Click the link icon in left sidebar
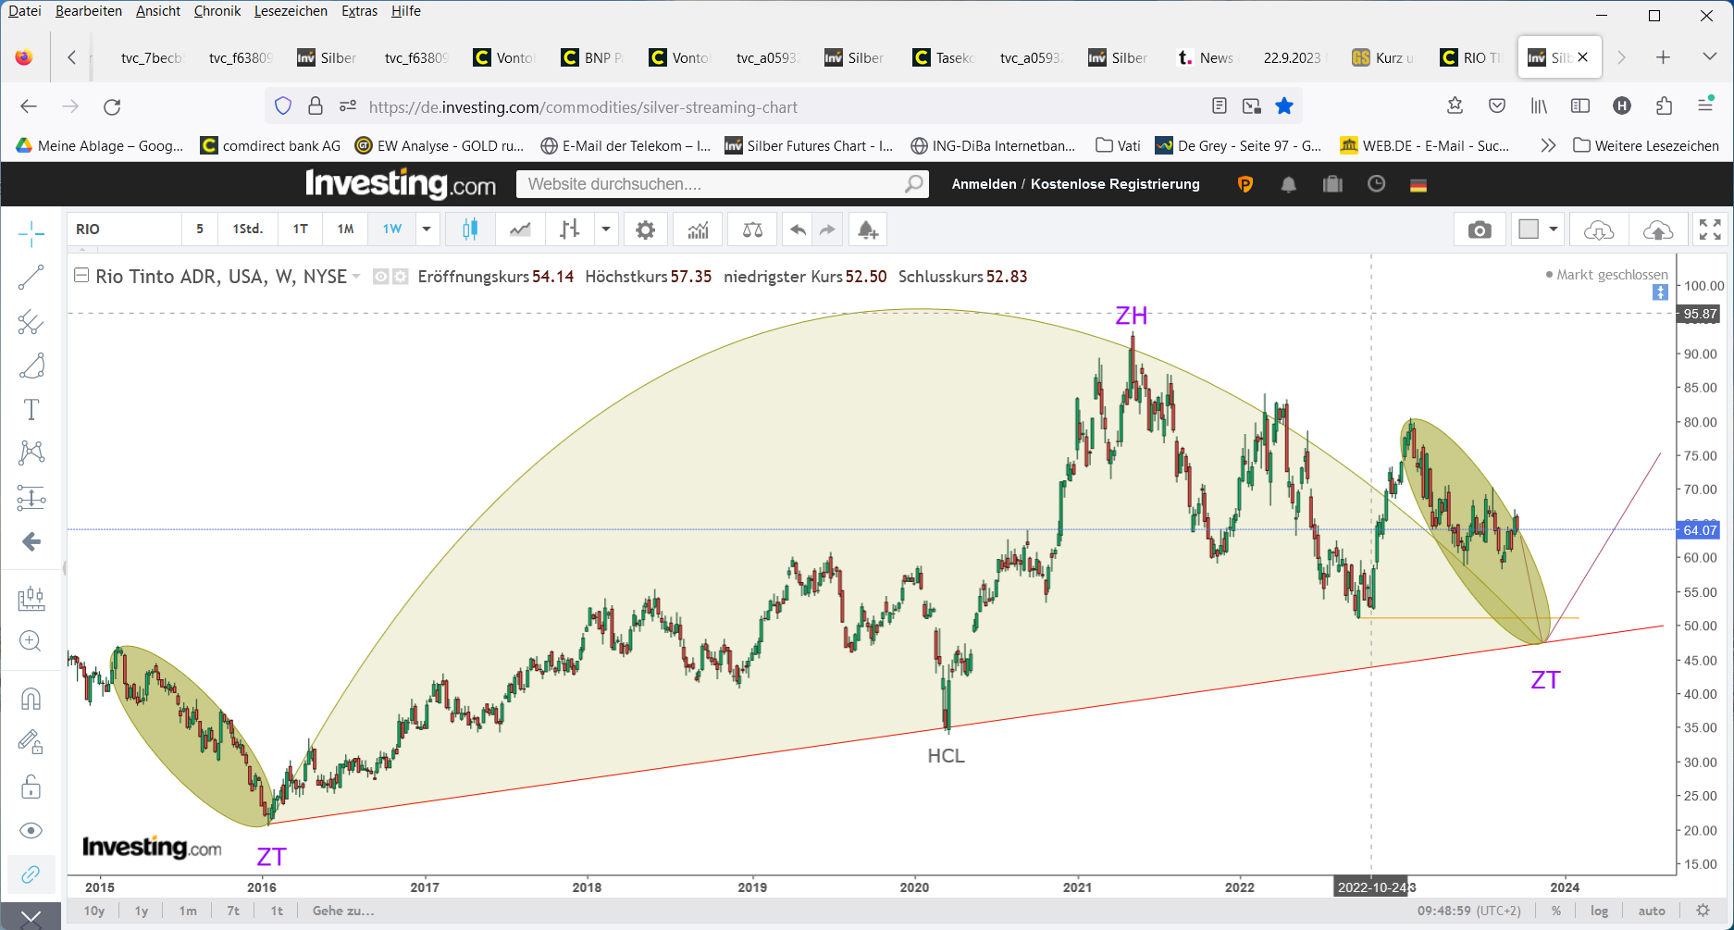This screenshot has height=930, width=1734. (31, 874)
